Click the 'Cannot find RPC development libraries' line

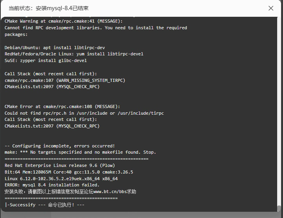(x=96, y=28)
